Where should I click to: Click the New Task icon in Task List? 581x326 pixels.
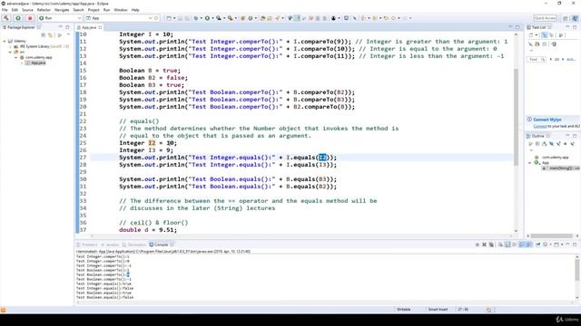(x=531, y=35)
